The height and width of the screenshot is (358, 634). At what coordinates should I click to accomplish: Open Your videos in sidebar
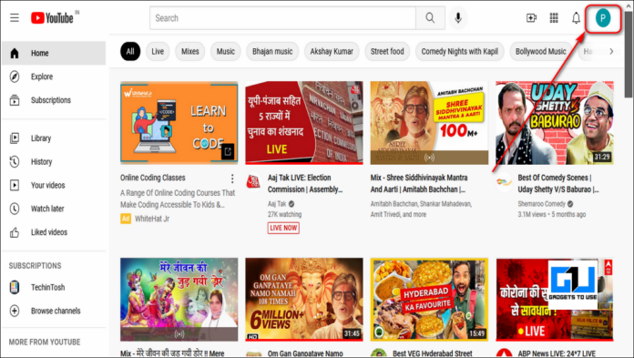tap(54, 185)
